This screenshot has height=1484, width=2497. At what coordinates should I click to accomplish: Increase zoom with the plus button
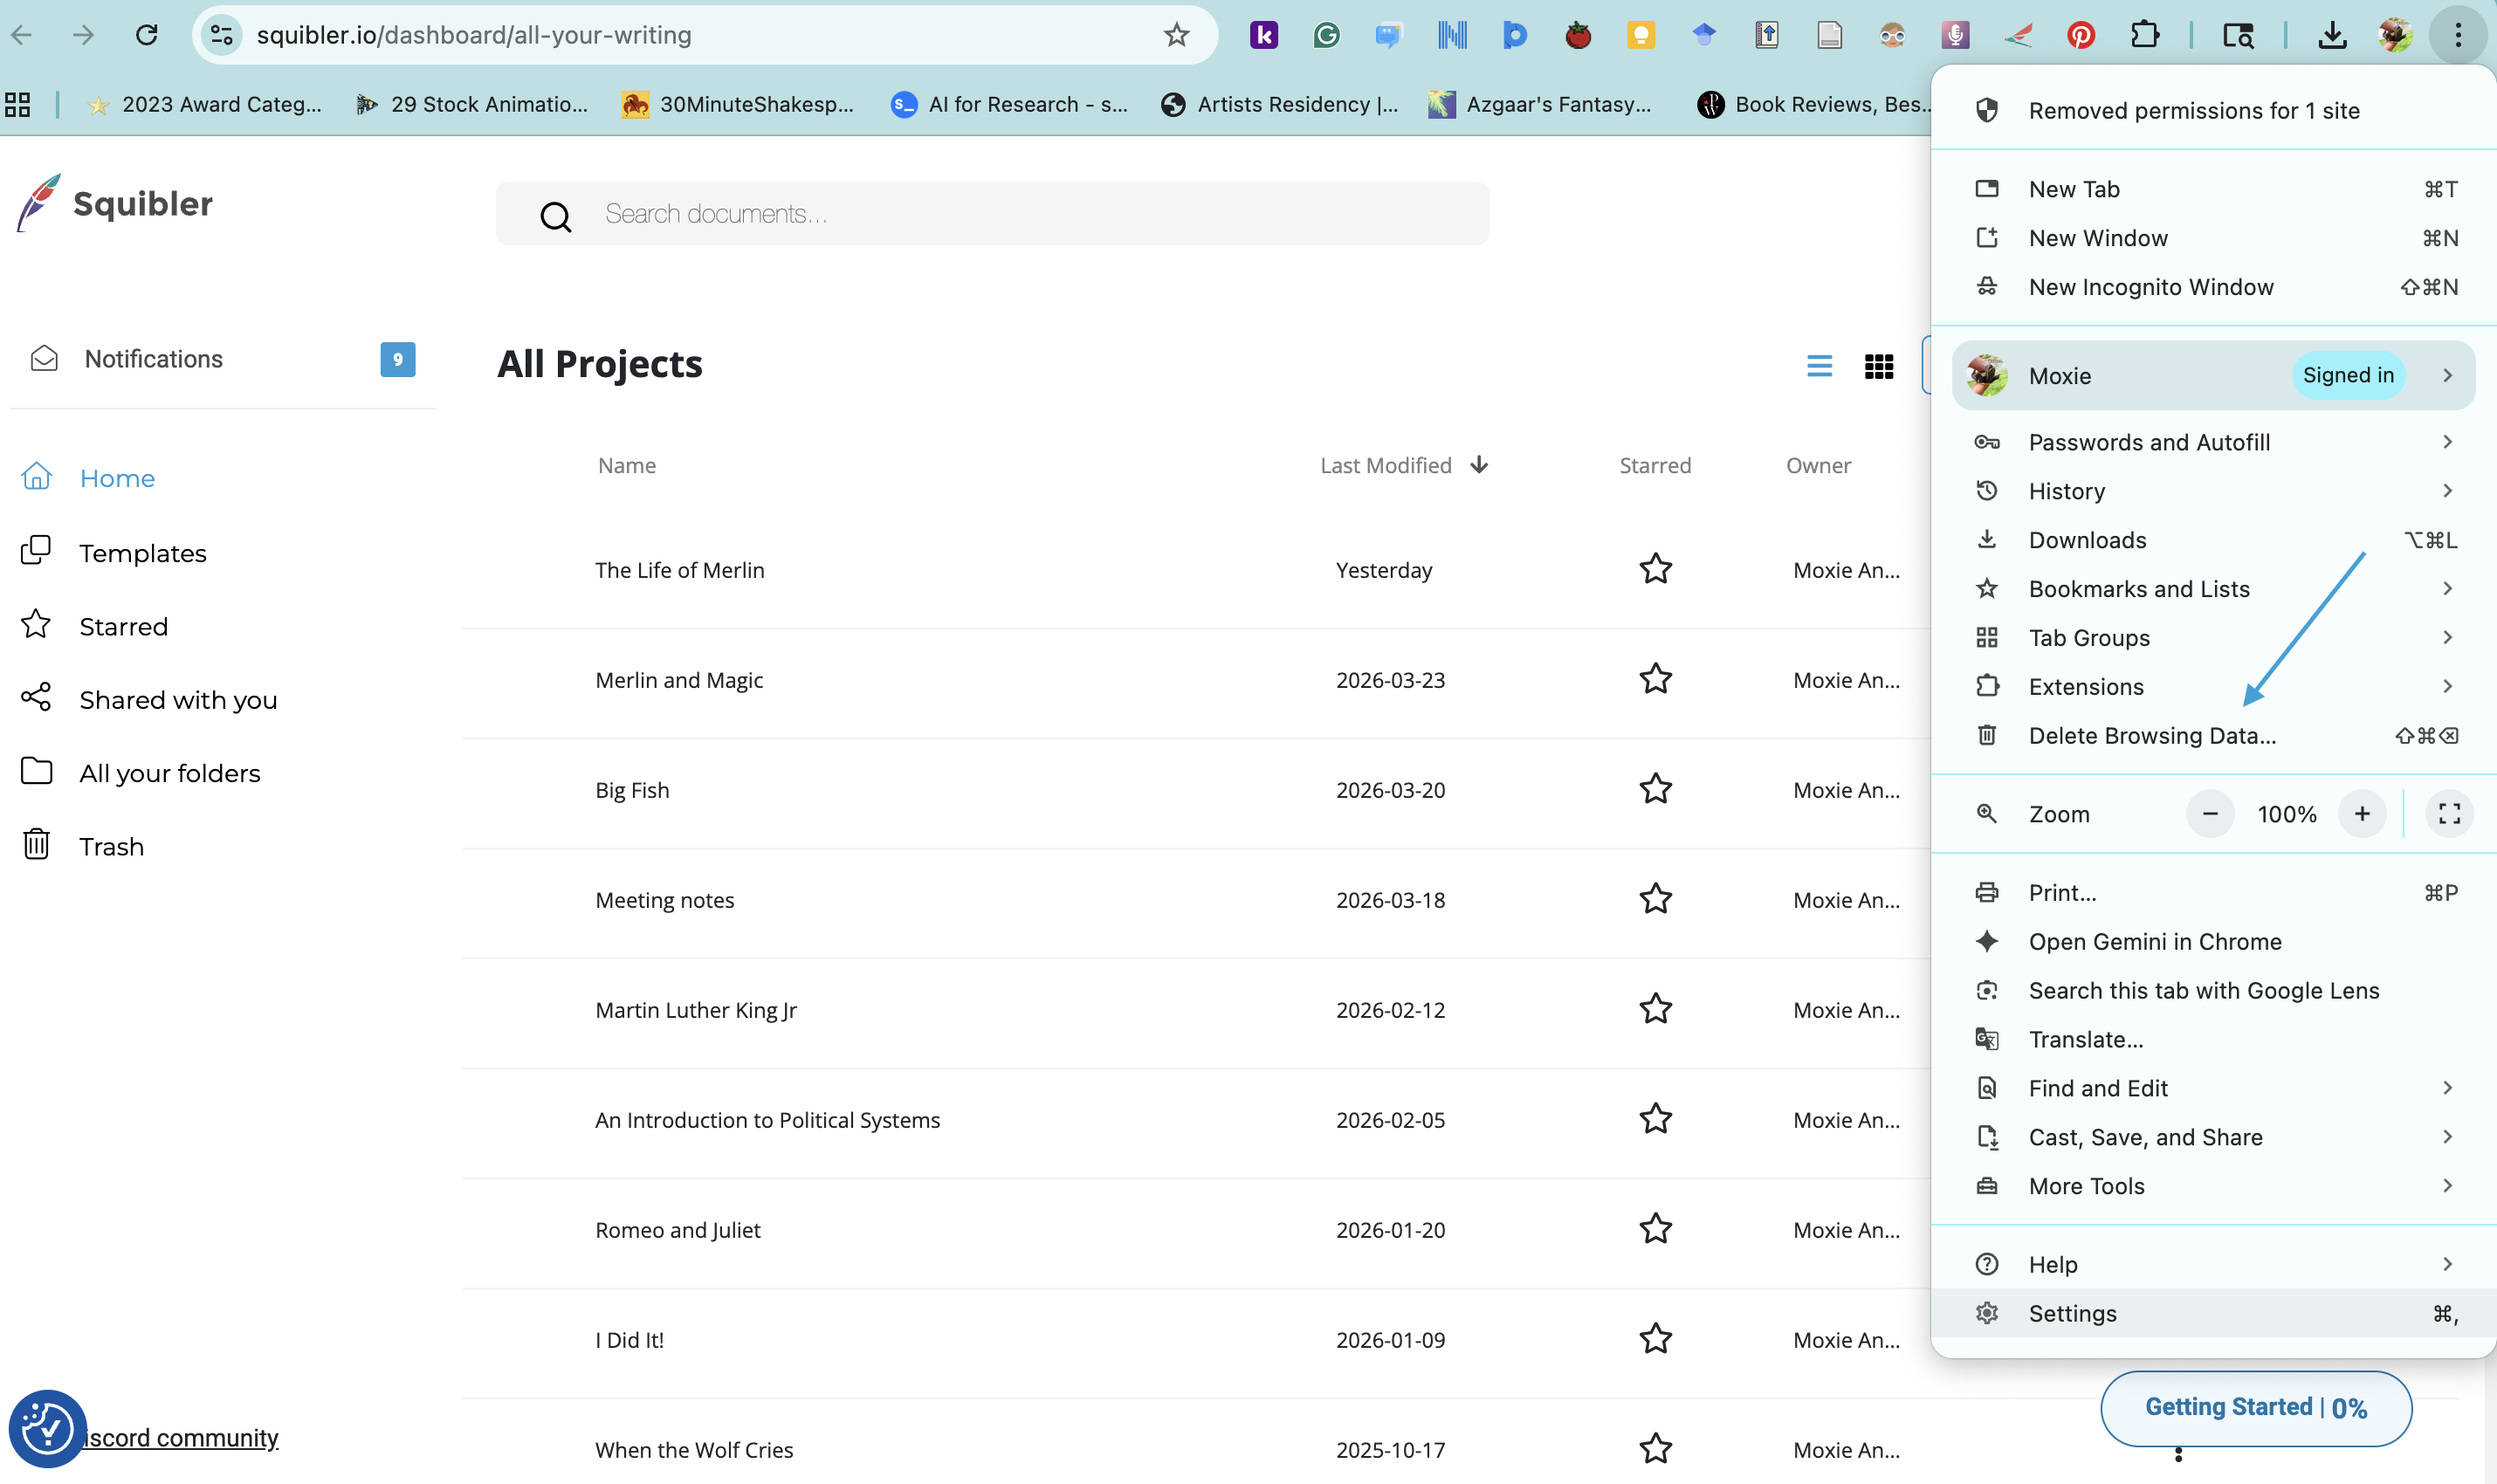coord(2362,814)
